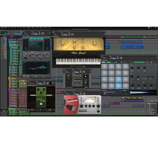158x158 pixels.
Task: Select the long purple clip below yellow clip
Action: pos(132,100)
